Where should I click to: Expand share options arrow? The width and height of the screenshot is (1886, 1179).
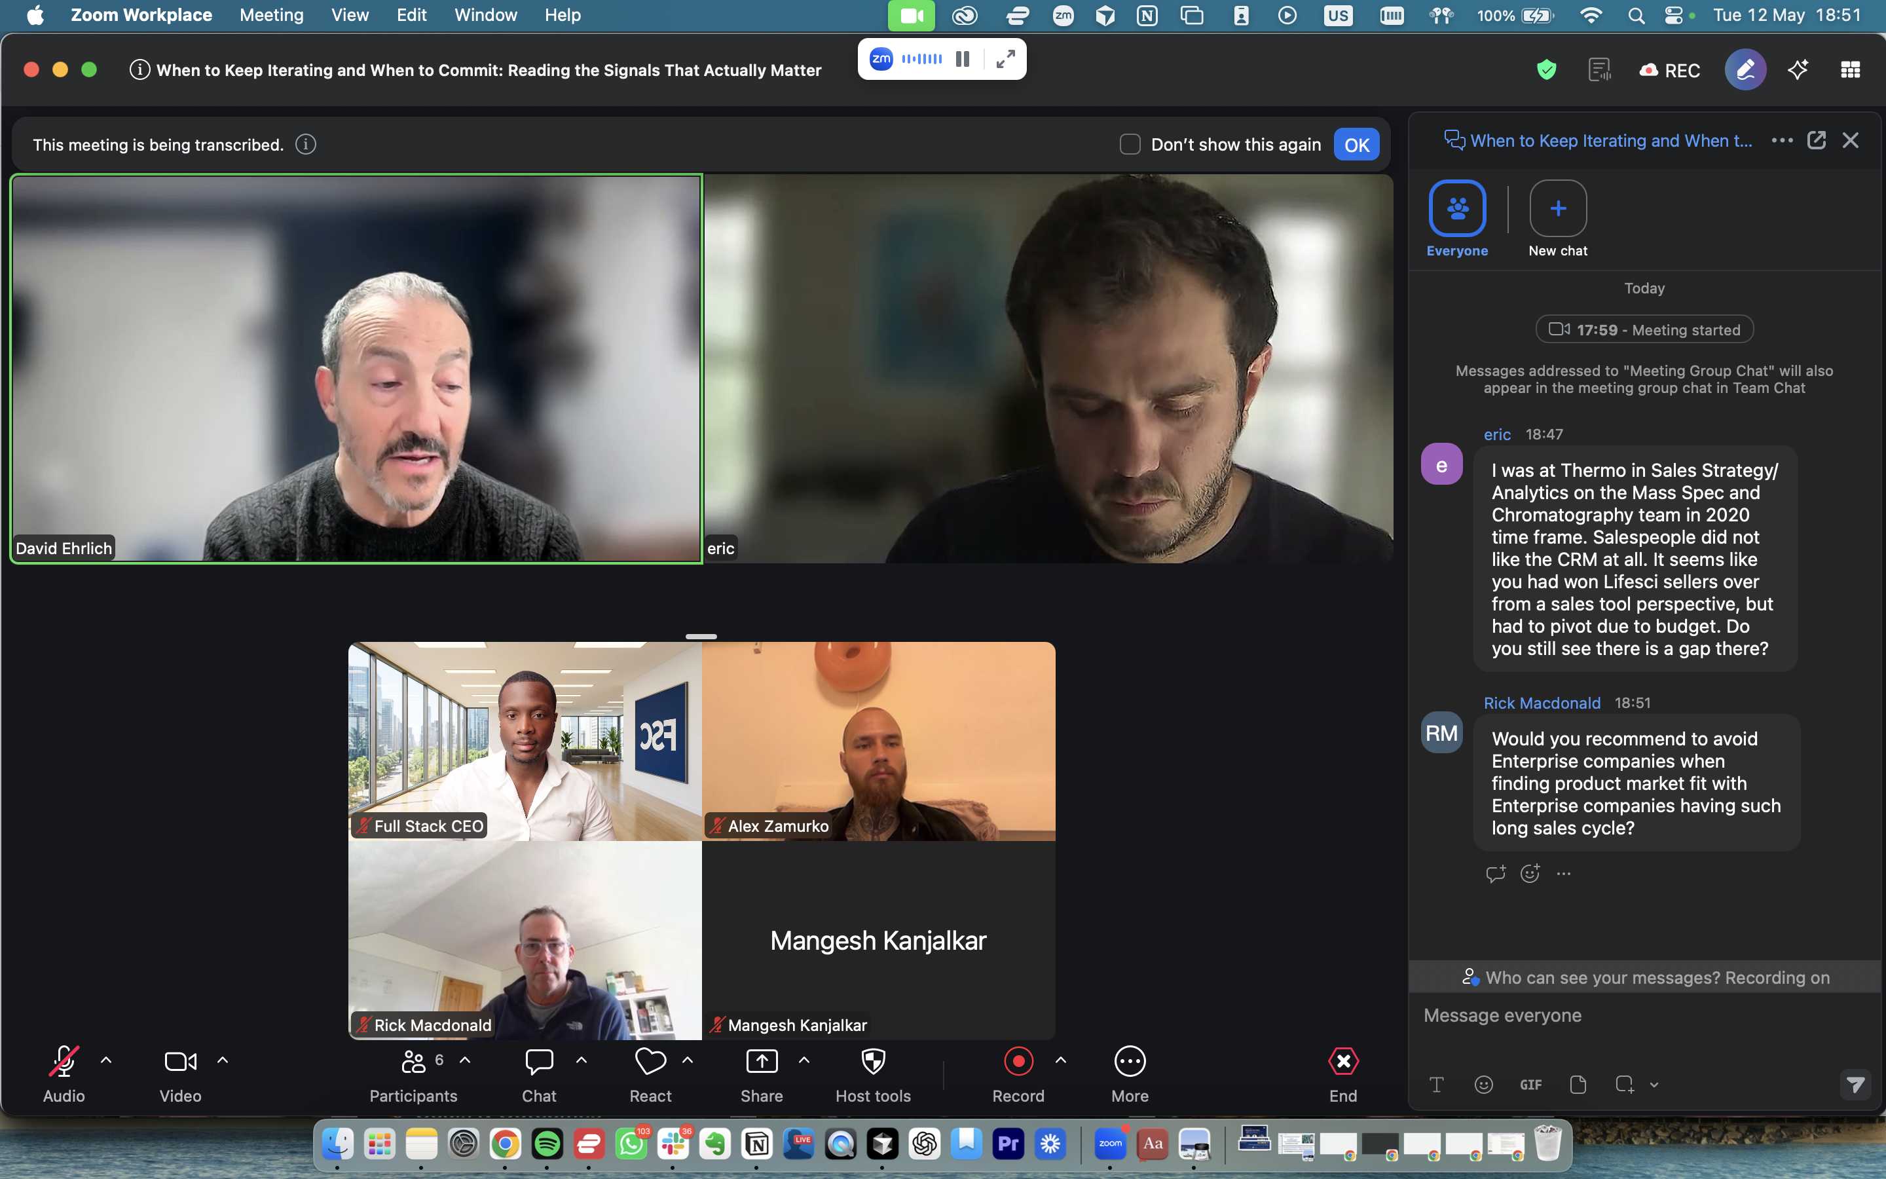[804, 1060]
